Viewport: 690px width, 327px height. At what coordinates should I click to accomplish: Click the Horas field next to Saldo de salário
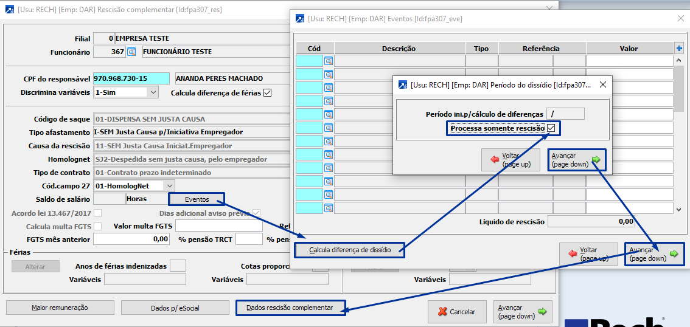pyautogui.click(x=146, y=199)
